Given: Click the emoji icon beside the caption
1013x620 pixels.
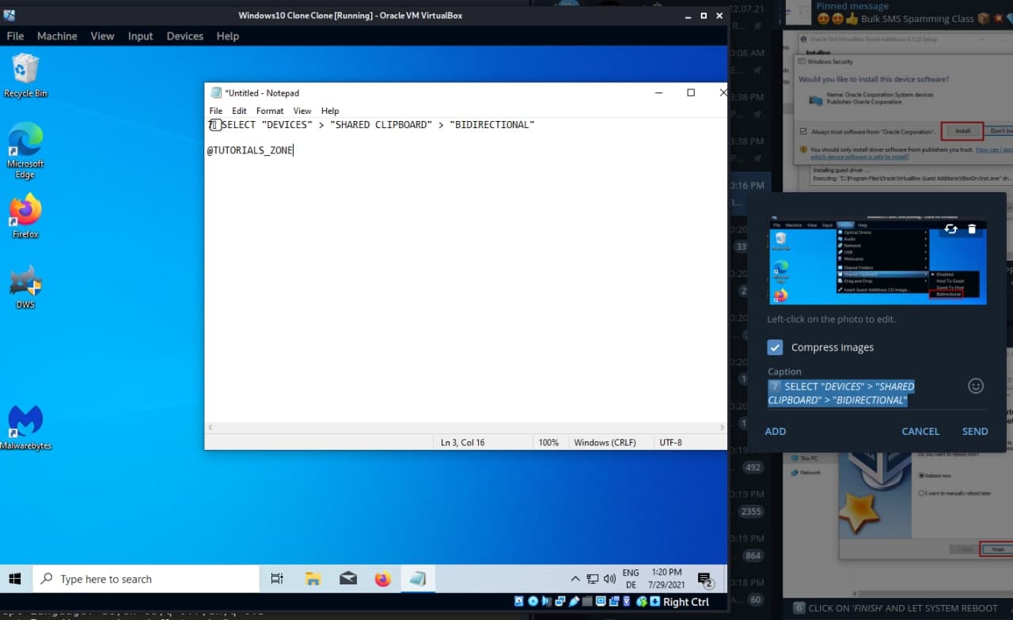Looking at the screenshot, I should 976,386.
